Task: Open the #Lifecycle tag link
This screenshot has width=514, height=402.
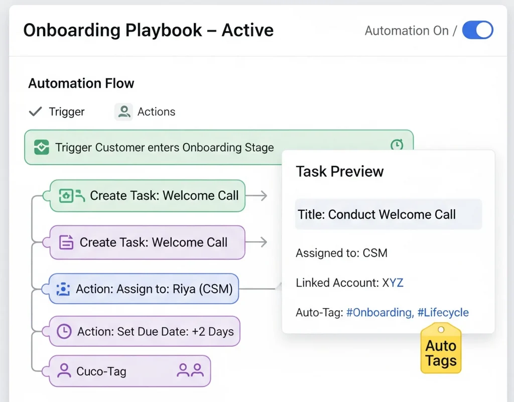Action: (x=446, y=313)
